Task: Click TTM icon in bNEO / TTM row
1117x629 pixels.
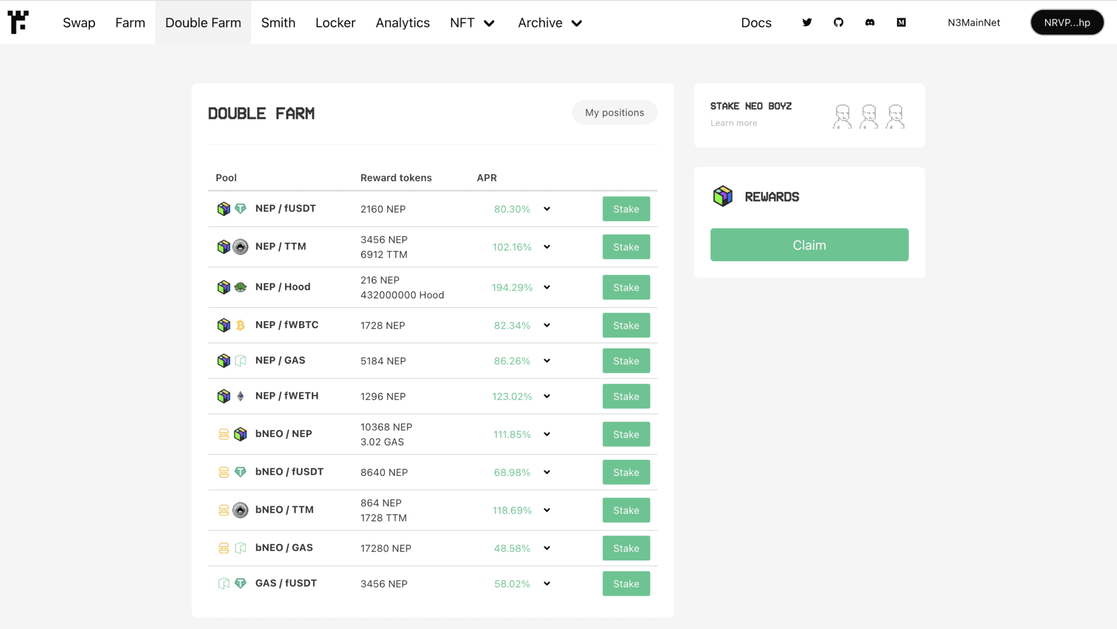Action: pos(241,510)
